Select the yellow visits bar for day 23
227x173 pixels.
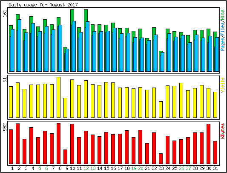click(x=161, y=109)
